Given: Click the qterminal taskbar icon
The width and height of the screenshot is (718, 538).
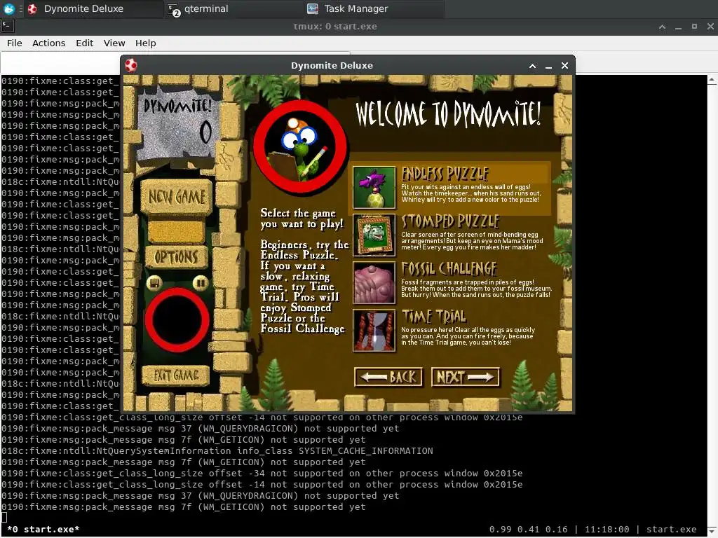Looking at the screenshot, I should point(174,9).
